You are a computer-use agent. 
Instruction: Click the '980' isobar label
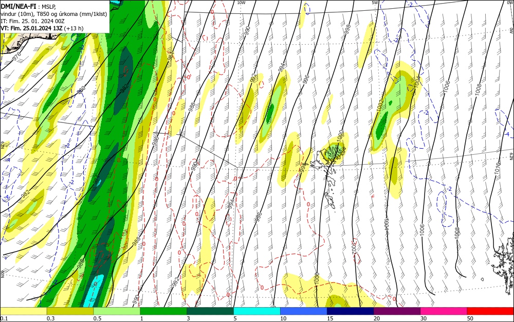(81, 90)
